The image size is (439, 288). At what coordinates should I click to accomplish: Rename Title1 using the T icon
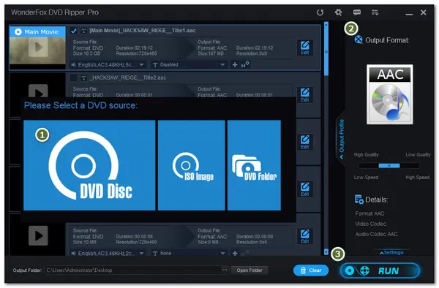[83, 31]
